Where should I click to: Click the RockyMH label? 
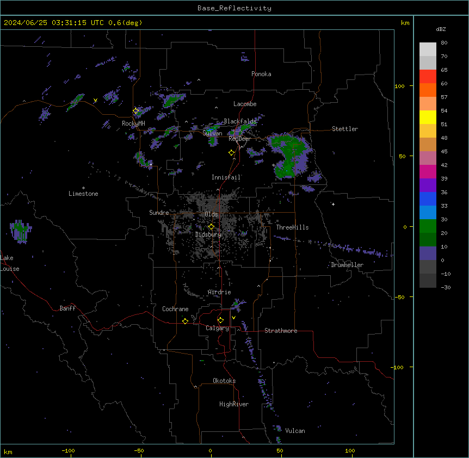(133, 123)
